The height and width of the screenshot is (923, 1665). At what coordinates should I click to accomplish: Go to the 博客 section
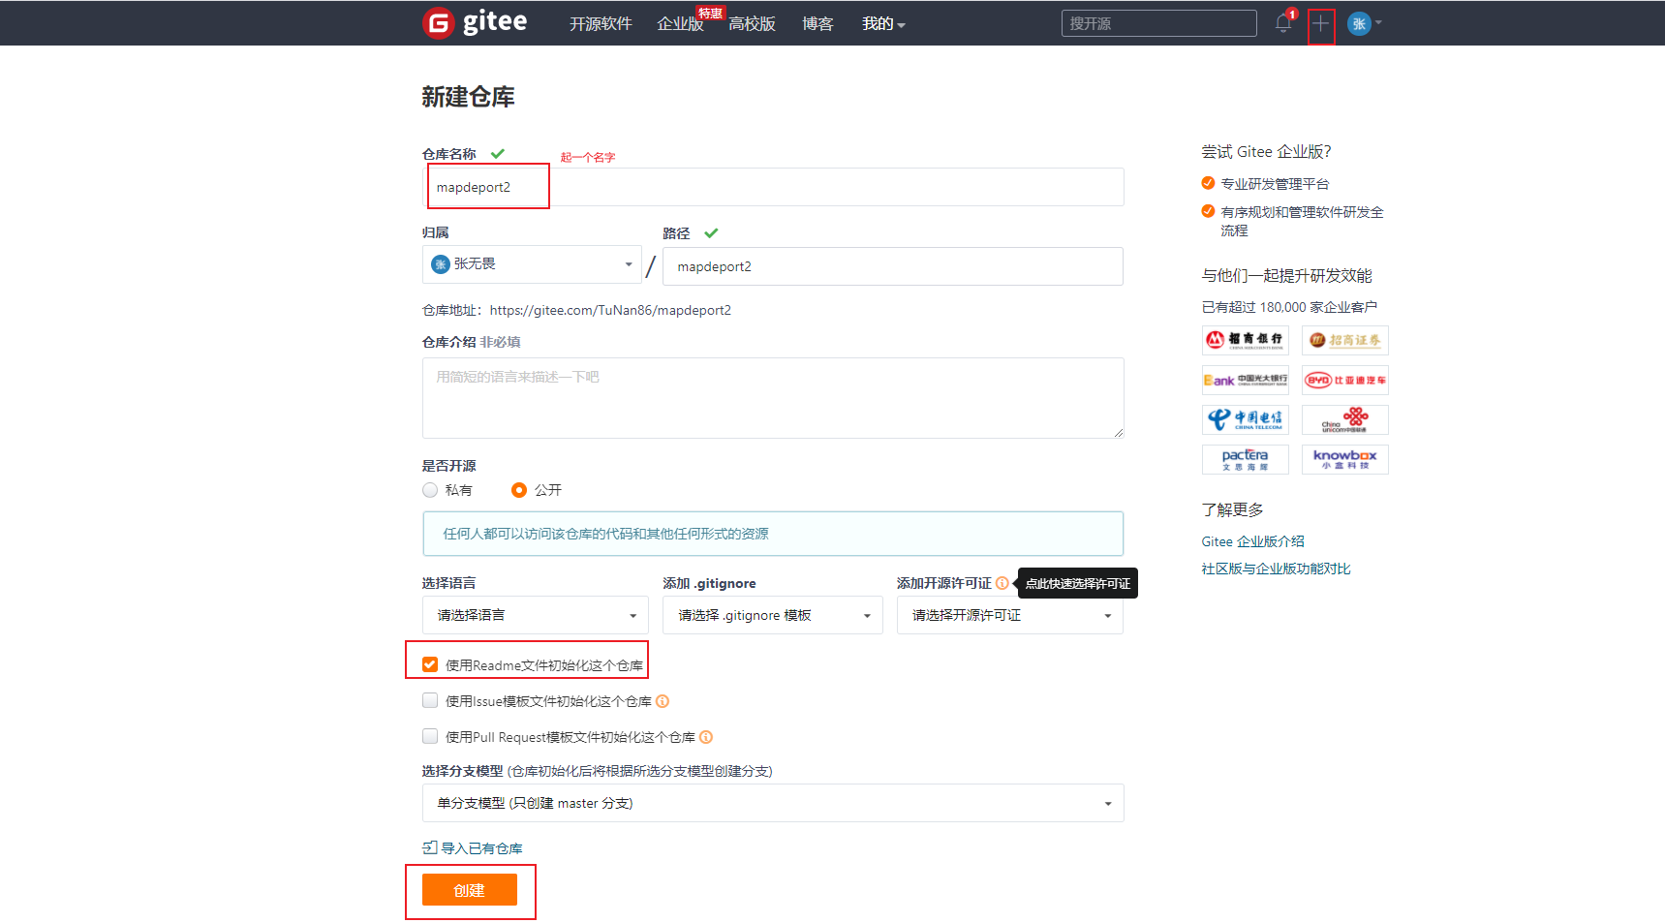[x=817, y=23]
